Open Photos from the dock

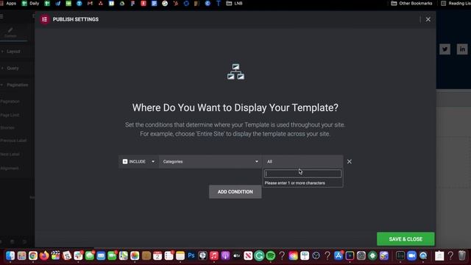coord(135,255)
